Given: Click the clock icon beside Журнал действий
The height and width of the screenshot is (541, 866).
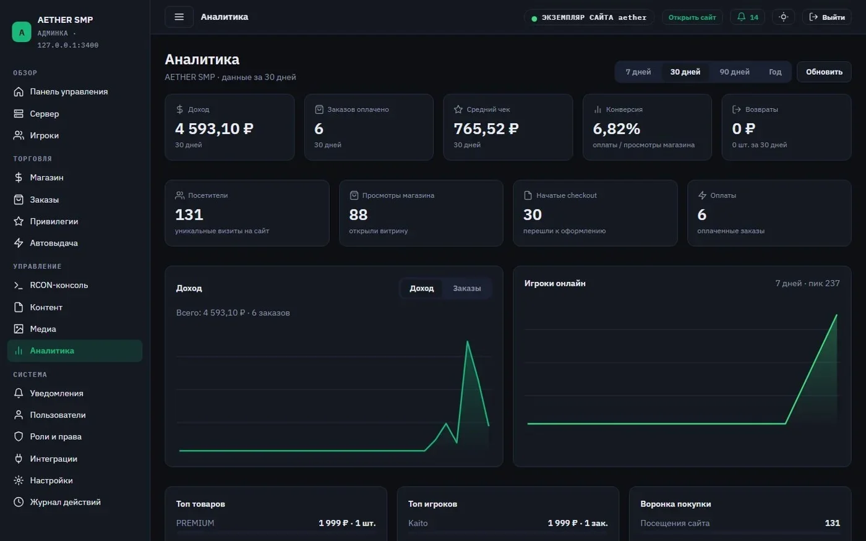Looking at the screenshot, I should click(x=19, y=502).
